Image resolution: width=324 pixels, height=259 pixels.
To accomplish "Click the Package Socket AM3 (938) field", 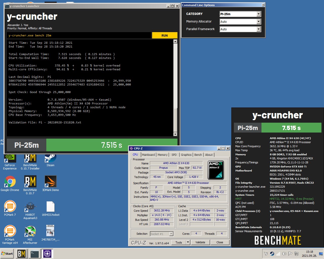I will pyautogui.click(x=176, y=172).
